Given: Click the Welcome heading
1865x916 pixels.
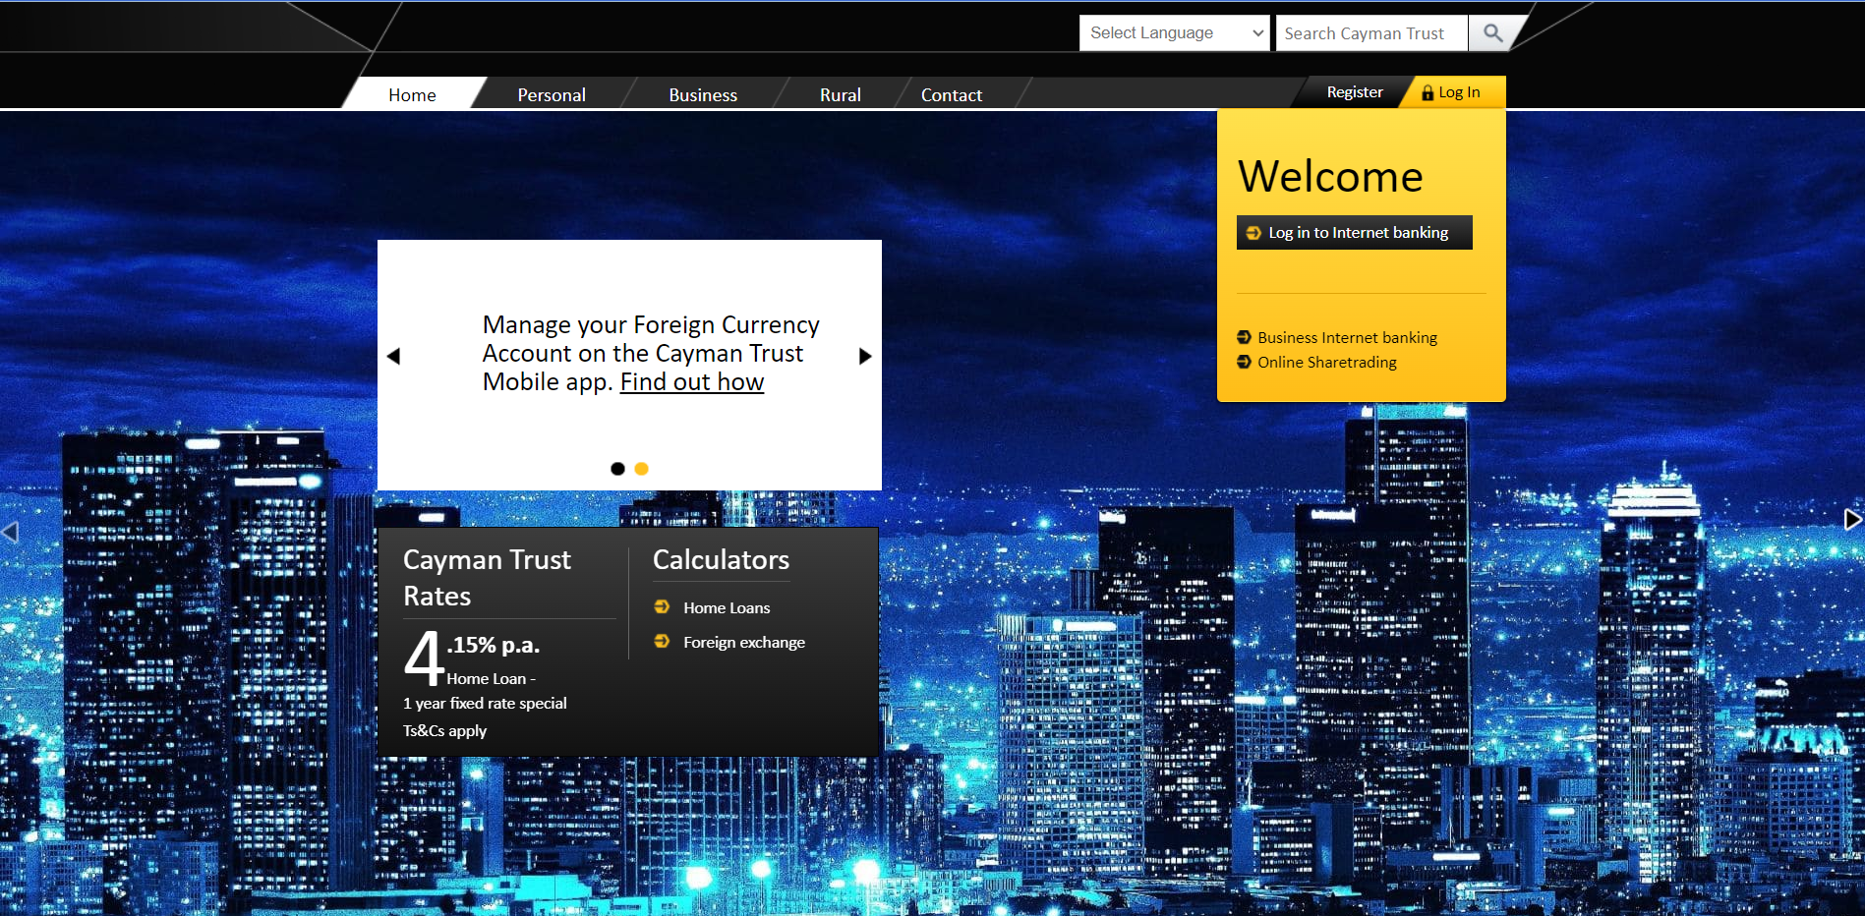Looking at the screenshot, I should [x=1330, y=177].
